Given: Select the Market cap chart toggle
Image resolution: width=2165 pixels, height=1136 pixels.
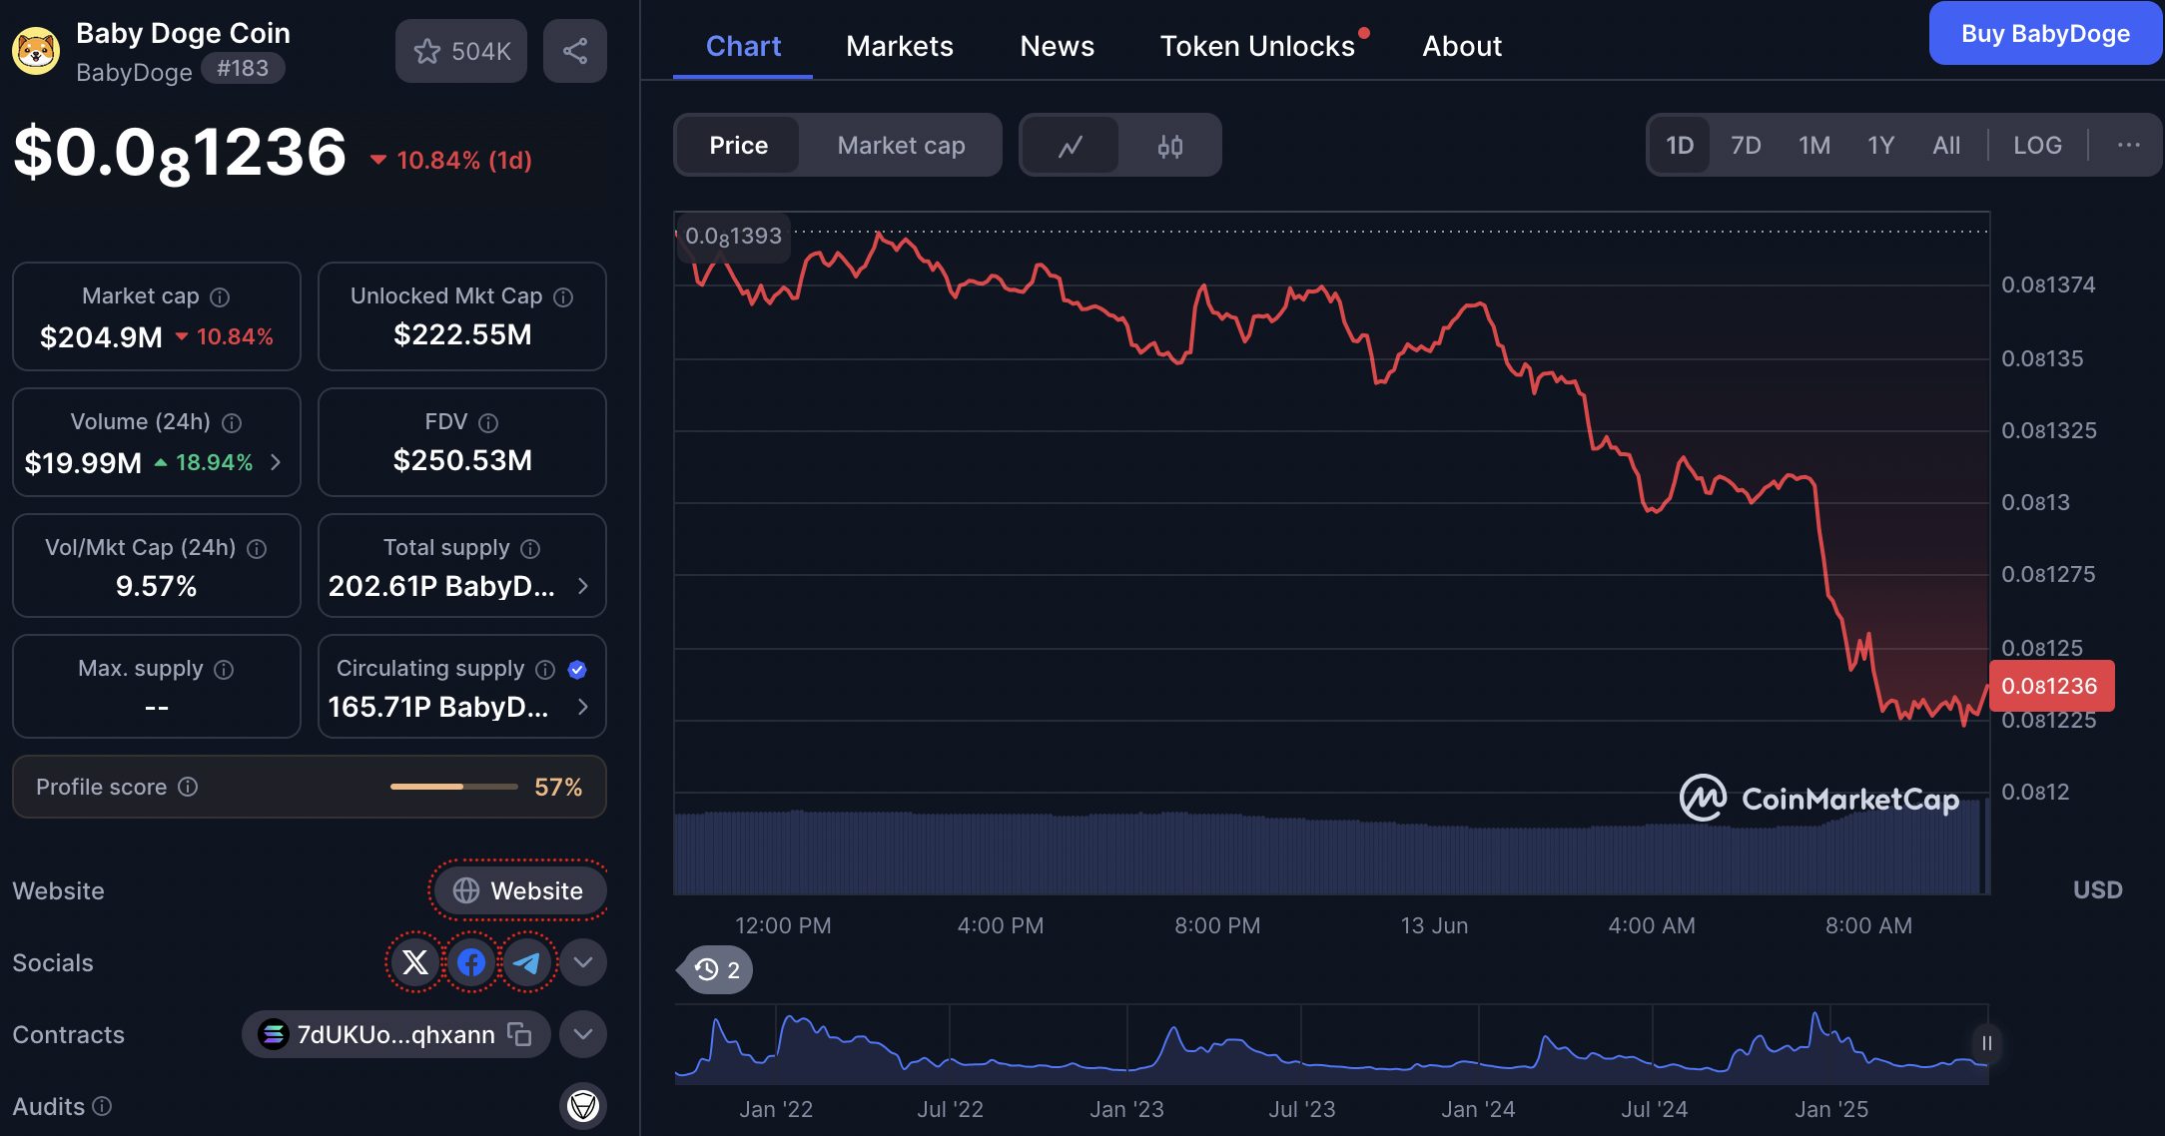Looking at the screenshot, I should pos(901,146).
